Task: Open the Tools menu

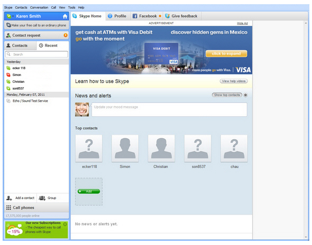Action: pos(71,7)
